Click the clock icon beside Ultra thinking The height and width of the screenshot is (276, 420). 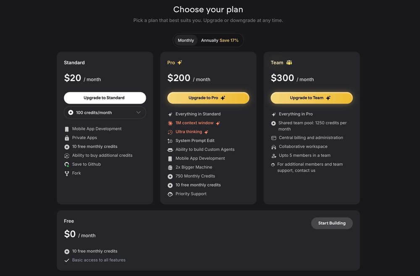pos(170,132)
